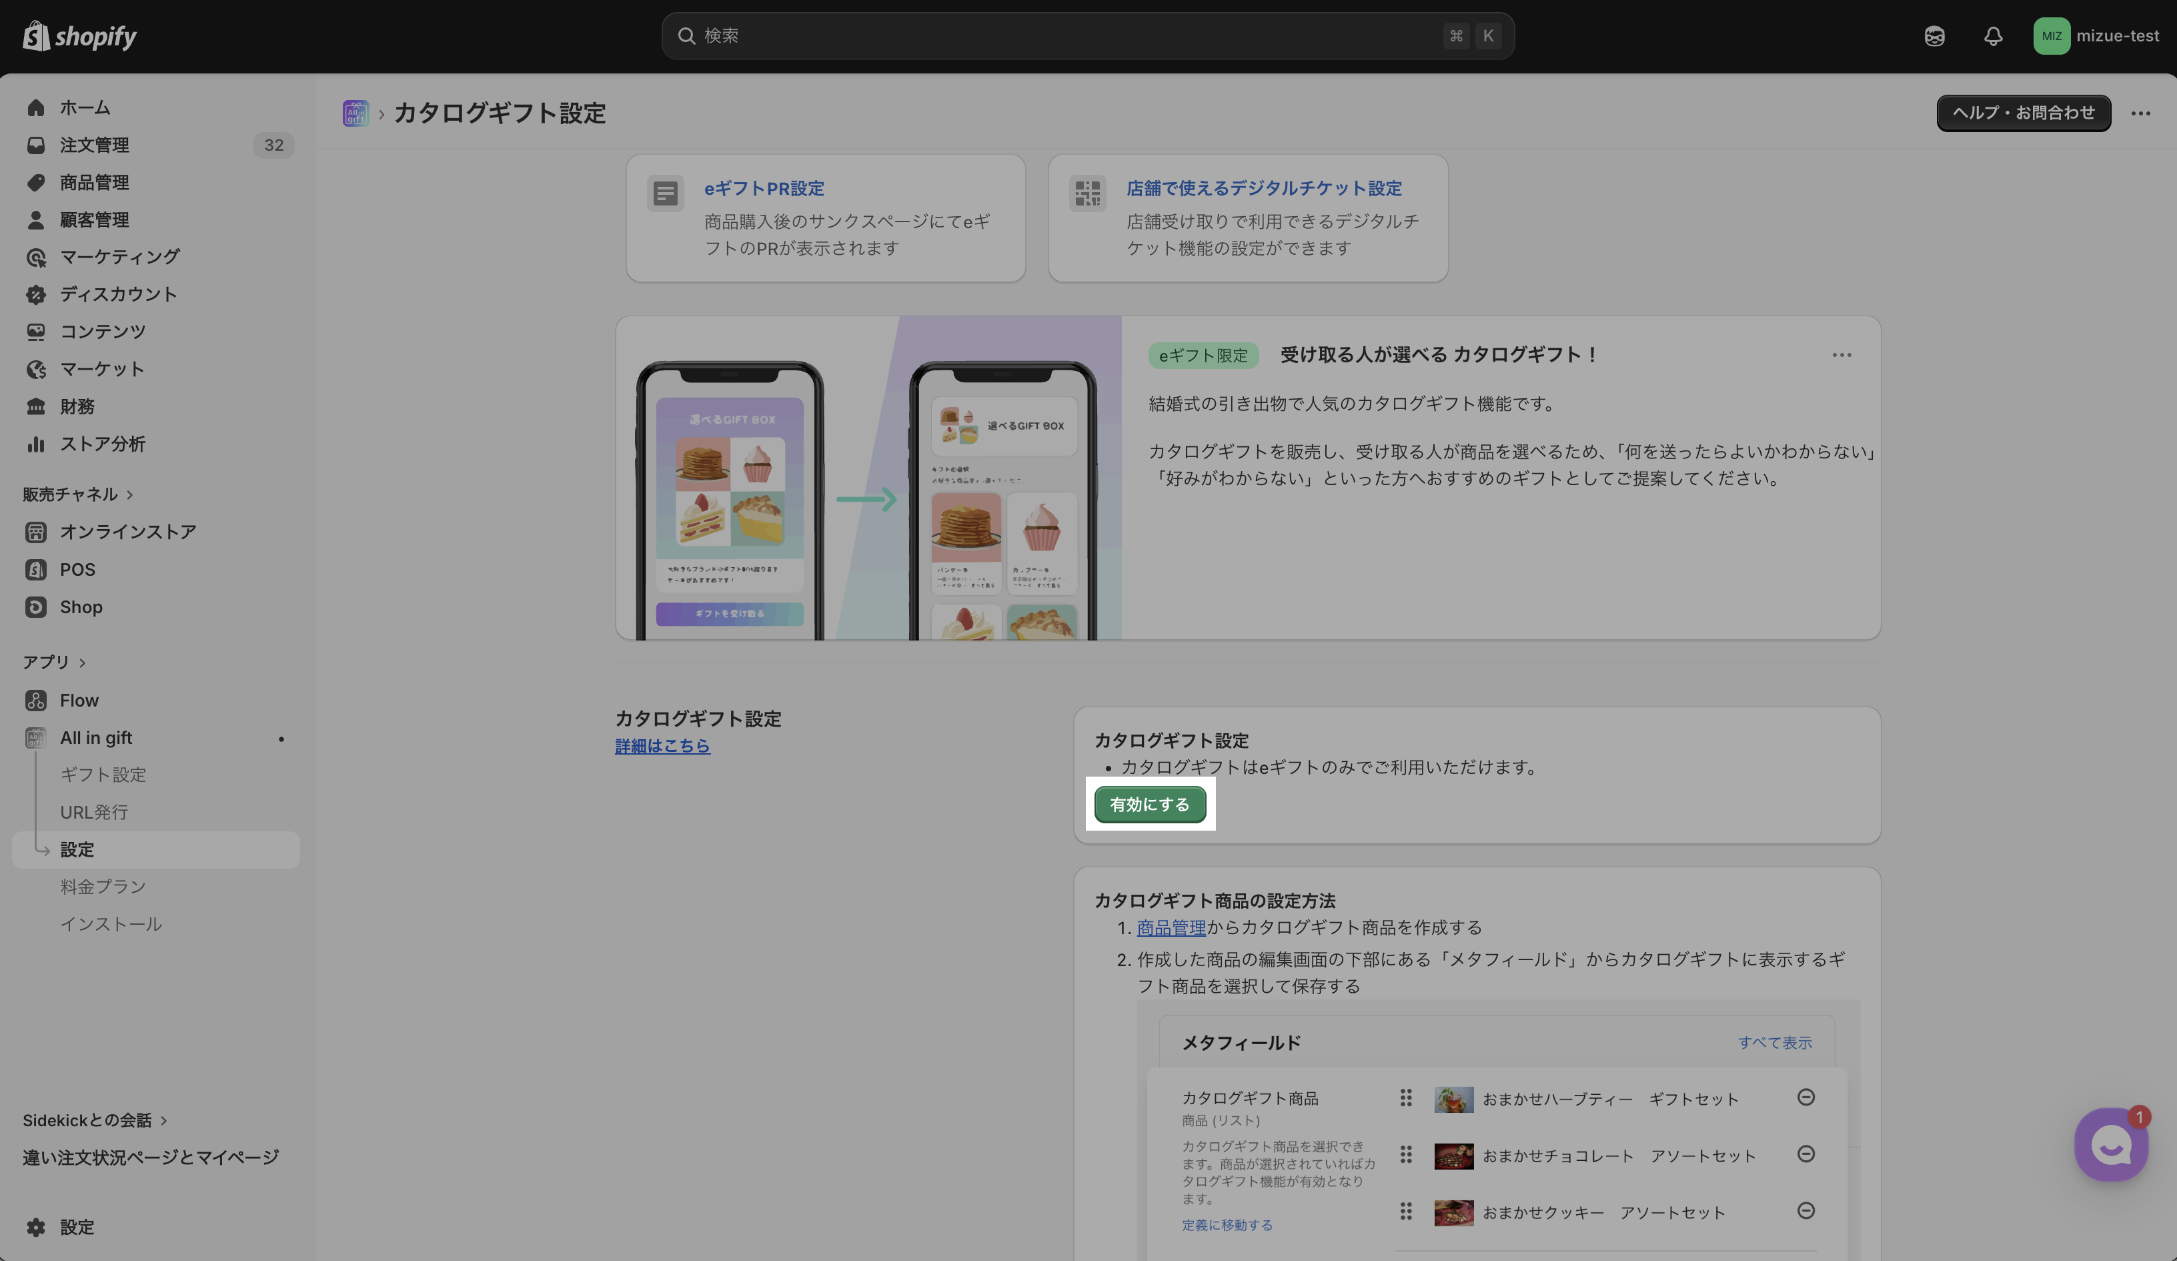Open the Flow app

tap(79, 700)
